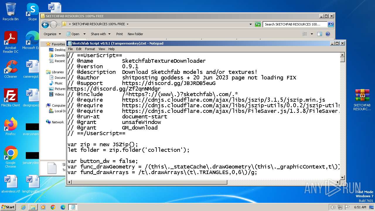Screen dimensions: 375x211
Task: Open FileZilla Client desktop icon
Action: [x=11, y=98]
